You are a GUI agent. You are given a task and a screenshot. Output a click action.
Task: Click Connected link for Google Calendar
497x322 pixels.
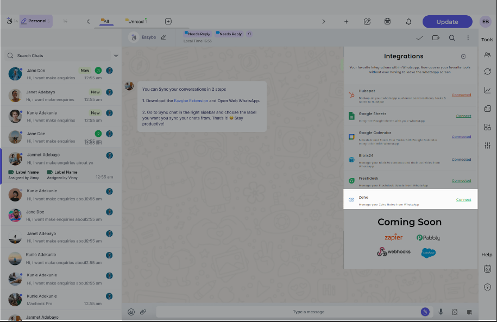point(461,137)
